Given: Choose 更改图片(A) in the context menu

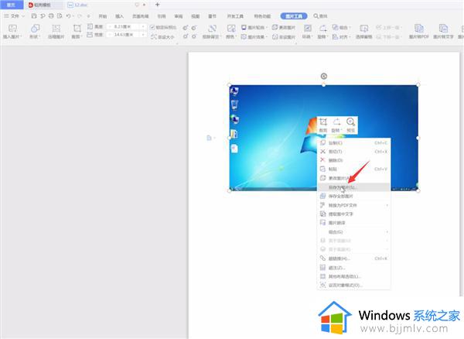Looking at the screenshot, I should pyautogui.click(x=354, y=178).
